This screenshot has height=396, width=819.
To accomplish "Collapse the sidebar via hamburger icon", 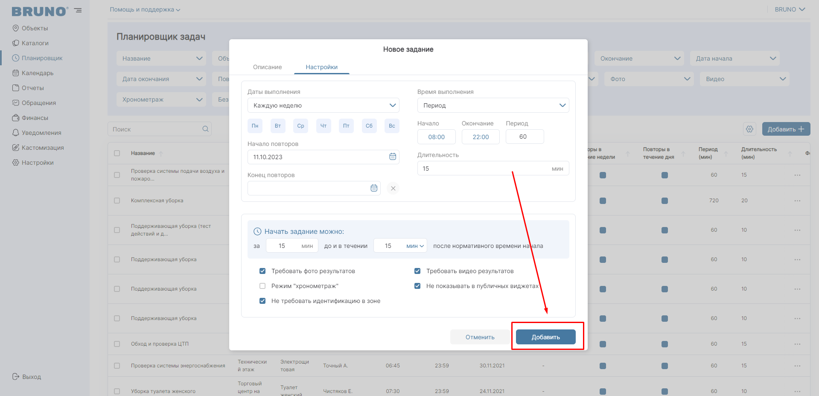I will [x=78, y=10].
